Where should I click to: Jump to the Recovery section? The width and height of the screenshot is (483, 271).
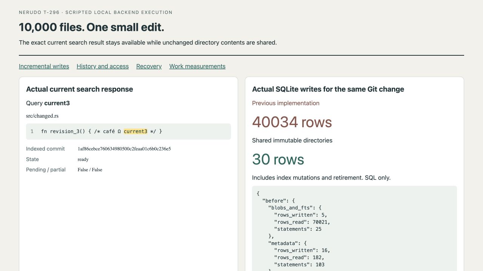(x=149, y=66)
